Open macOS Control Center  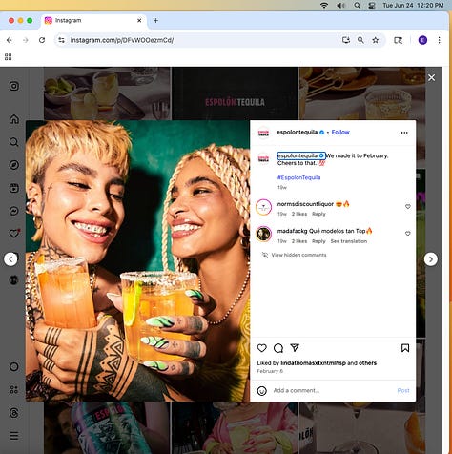coord(372,5)
